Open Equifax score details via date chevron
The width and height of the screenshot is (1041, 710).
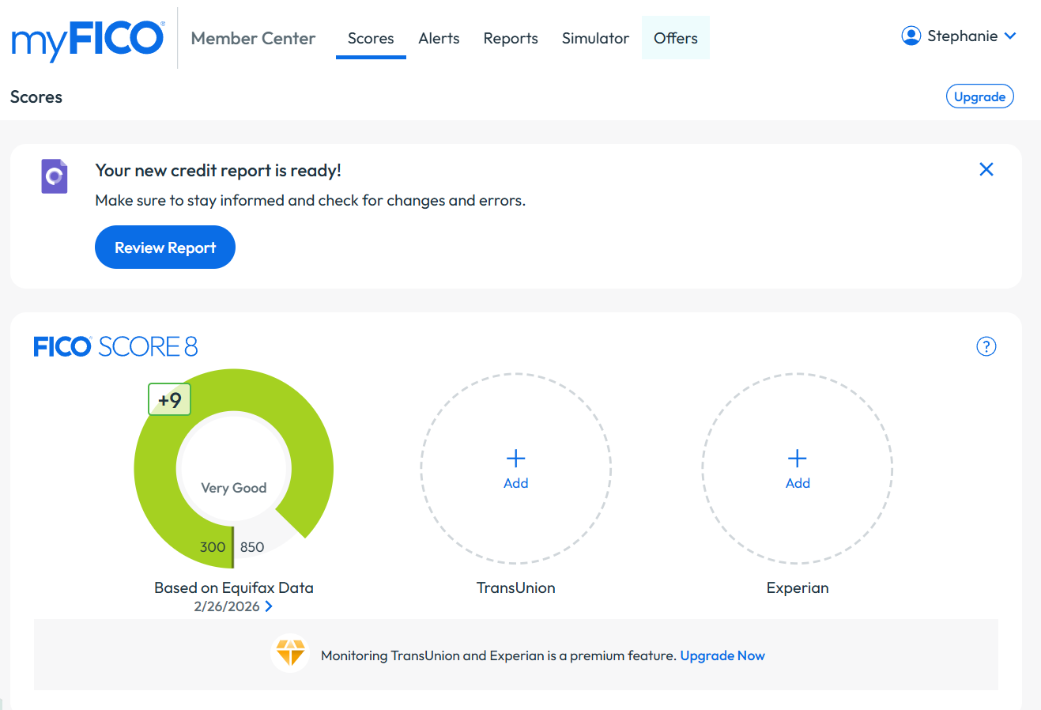click(269, 606)
